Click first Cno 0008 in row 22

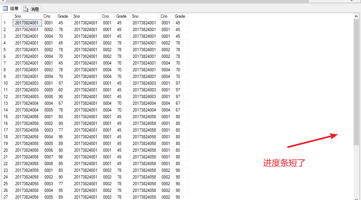(49, 163)
